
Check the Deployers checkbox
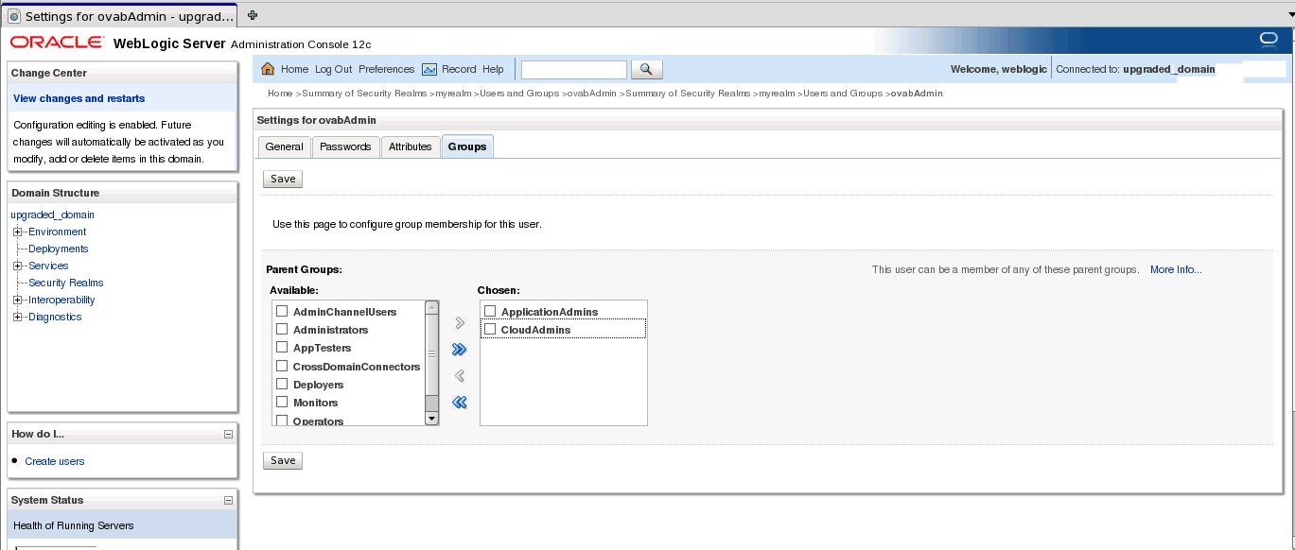pyautogui.click(x=282, y=384)
